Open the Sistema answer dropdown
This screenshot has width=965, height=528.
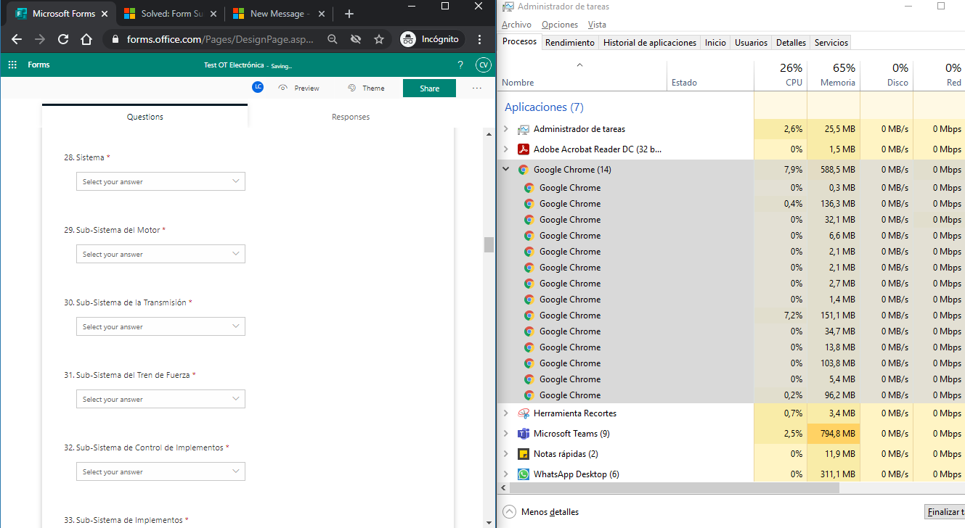[x=160, y=181]
